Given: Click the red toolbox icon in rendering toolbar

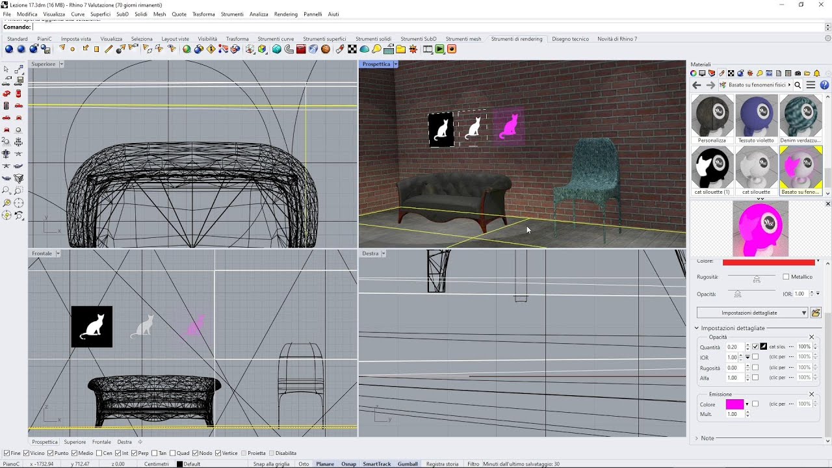Looking at the screenshot, I should 301,49.
